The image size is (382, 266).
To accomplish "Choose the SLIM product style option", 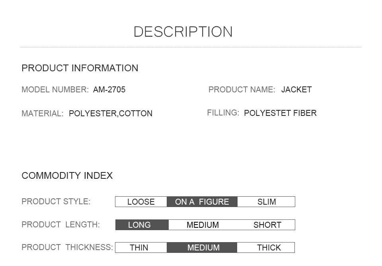I will 266,202.
